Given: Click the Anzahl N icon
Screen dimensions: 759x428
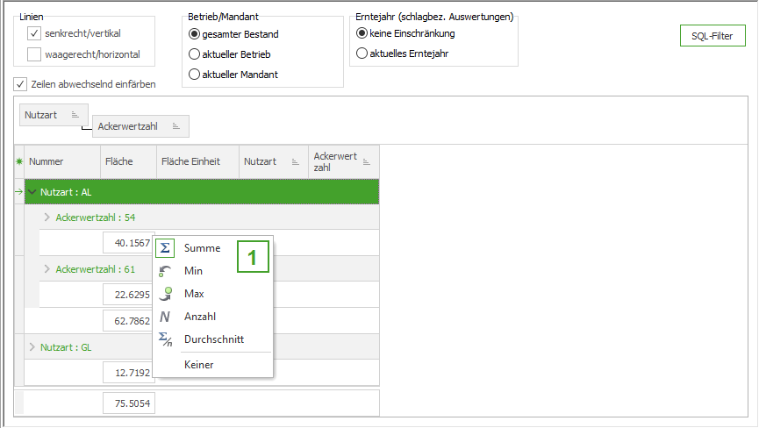Looking at the screenshot, I should point(166,317).
